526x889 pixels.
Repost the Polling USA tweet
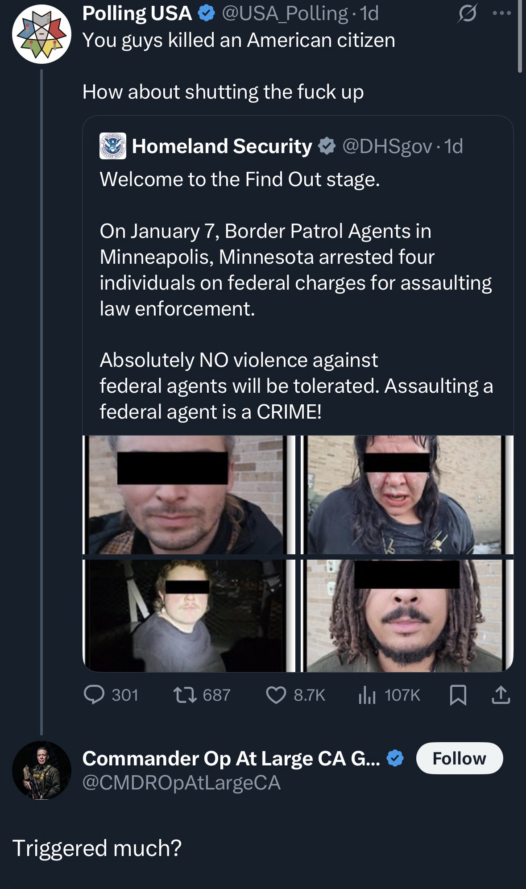[x=185, y=695]
